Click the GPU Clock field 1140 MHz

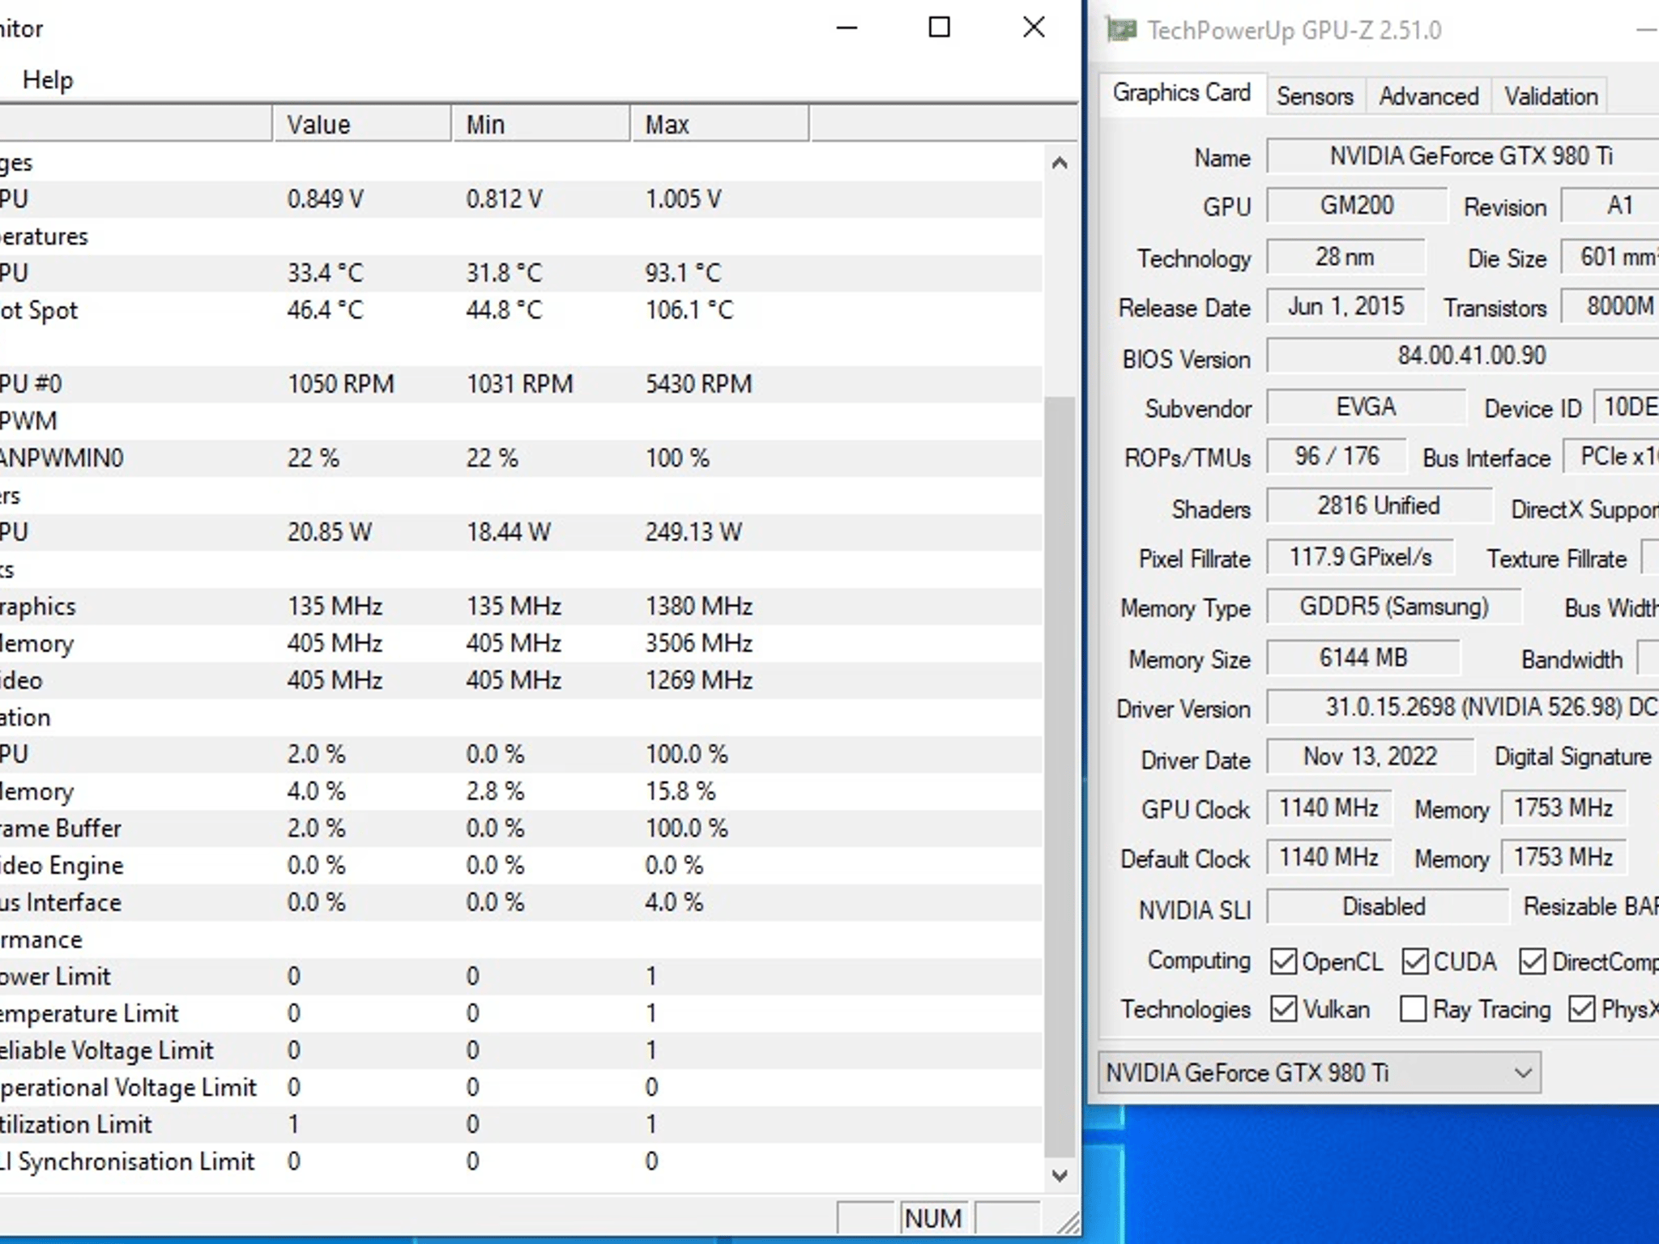tap(1329, 807)
